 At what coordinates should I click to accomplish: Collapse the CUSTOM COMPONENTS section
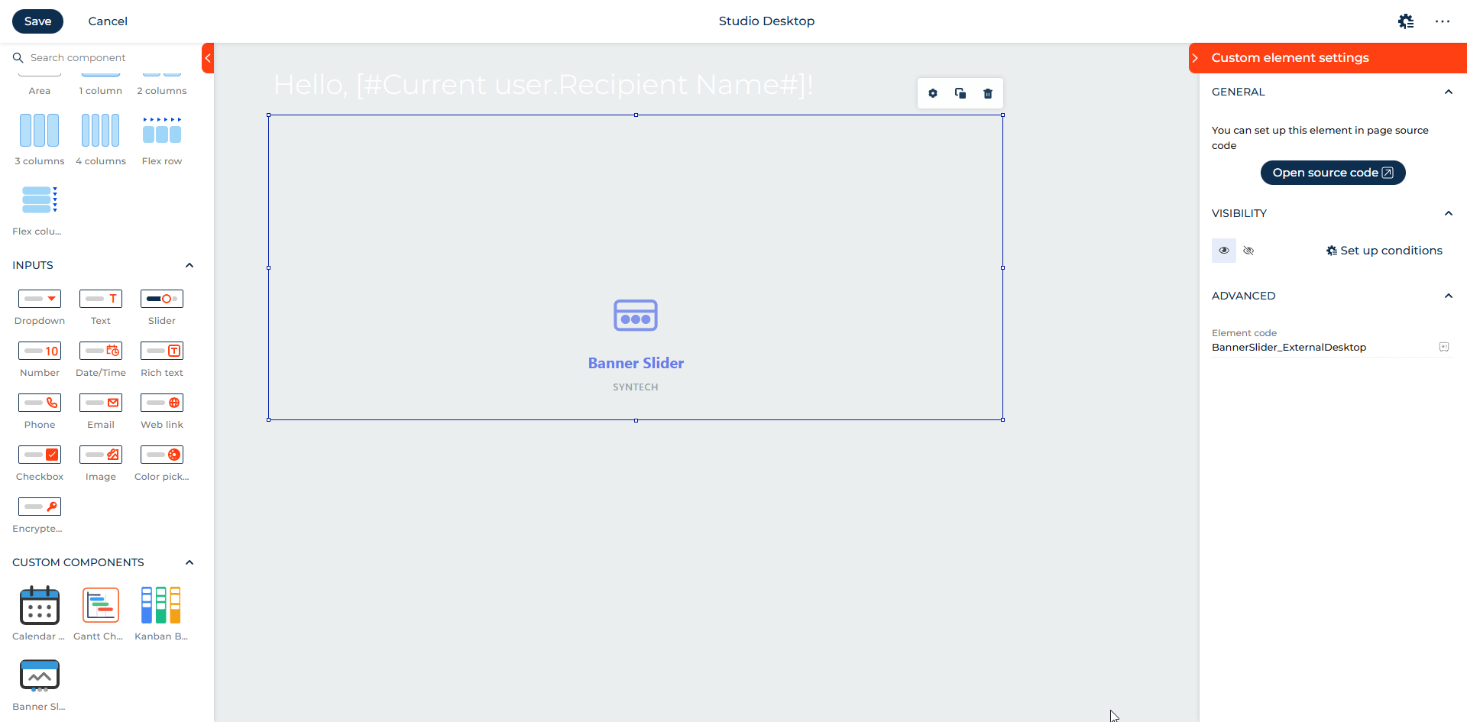point(189,562)
